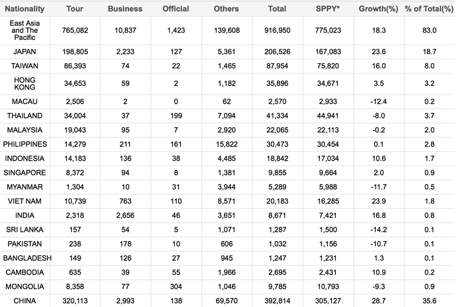Image resolution: width=457 pixels, height=307 pixels.
Task: Click Philippines' Official value 161
Action: point(176,144)
